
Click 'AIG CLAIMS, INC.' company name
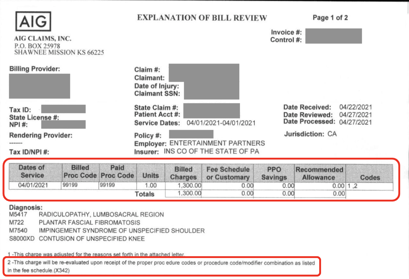pyautogui.click(x=43, y=39)
